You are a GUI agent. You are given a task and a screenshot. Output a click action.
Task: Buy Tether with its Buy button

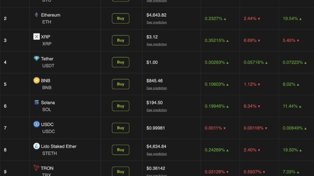tap(120, 62)
